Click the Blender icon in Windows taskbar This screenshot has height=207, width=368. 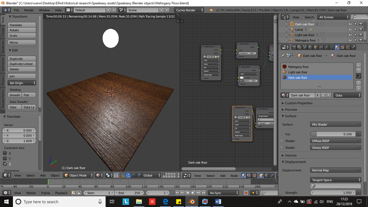[192, 202]
